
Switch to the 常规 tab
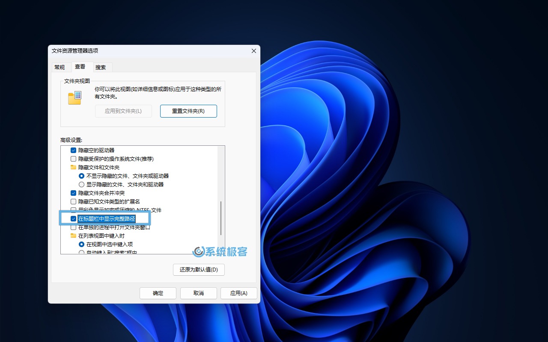60,67
